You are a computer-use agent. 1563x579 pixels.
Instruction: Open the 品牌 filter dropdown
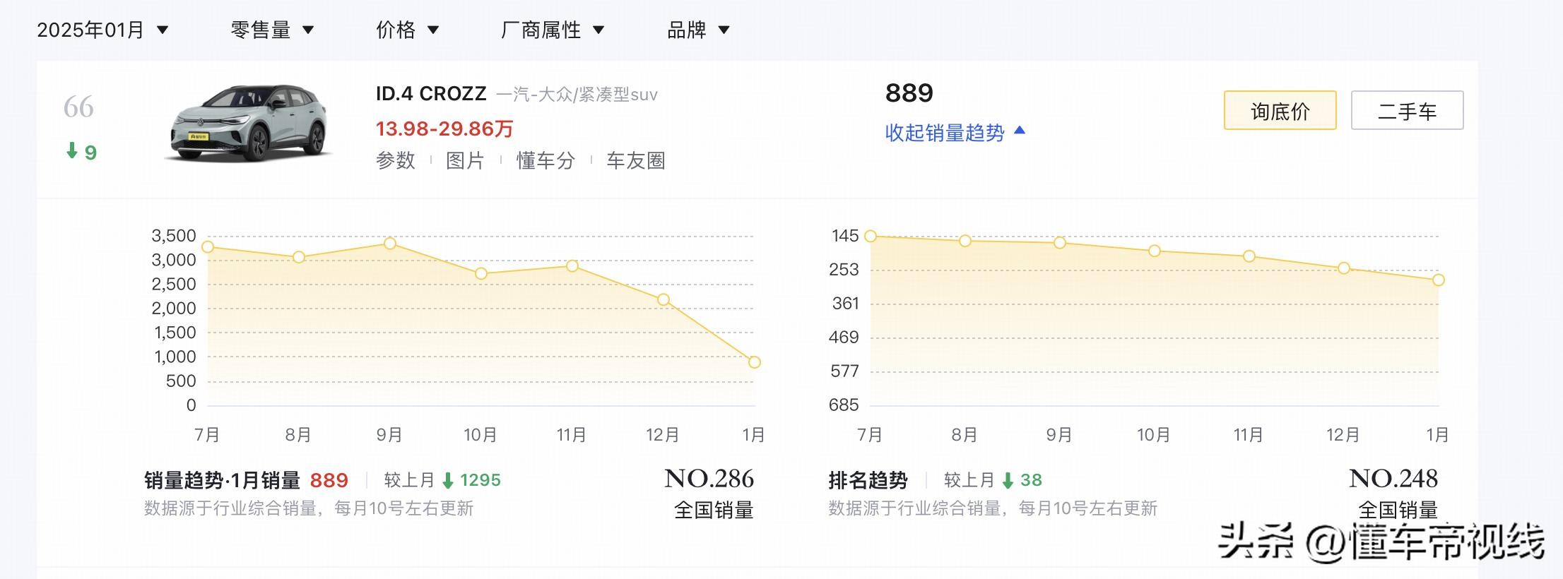pyautogui.click(x=698, y=30)
